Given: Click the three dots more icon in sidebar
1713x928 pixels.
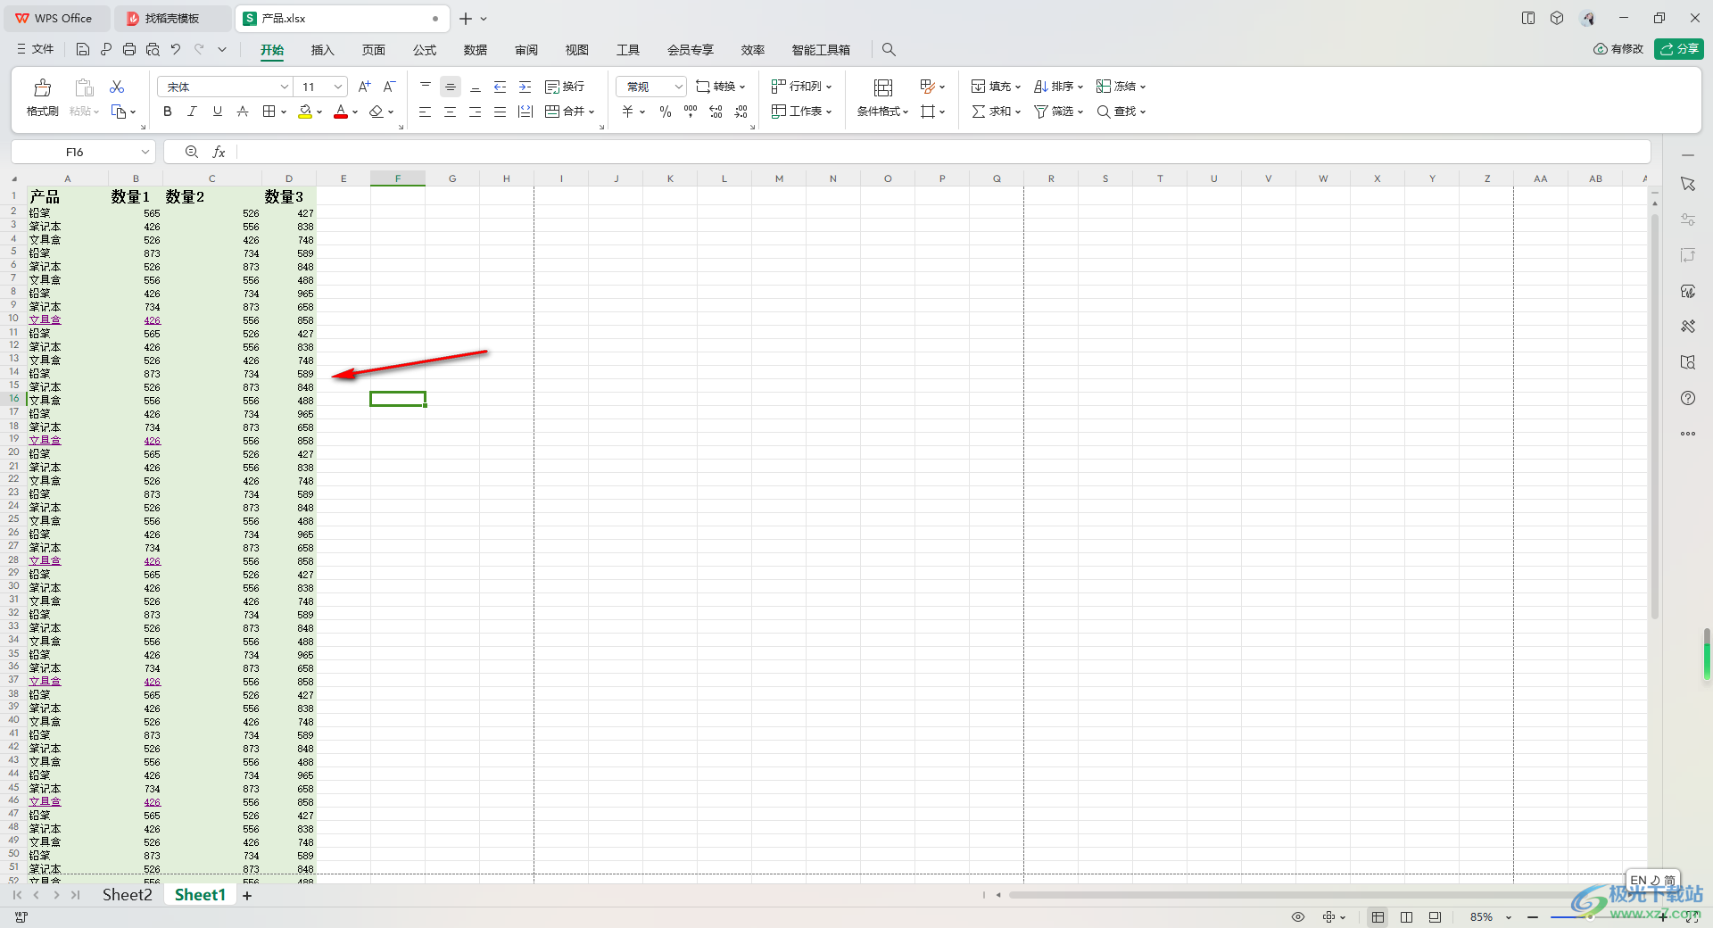Looking at the screenshot, I should (1688, 434).
